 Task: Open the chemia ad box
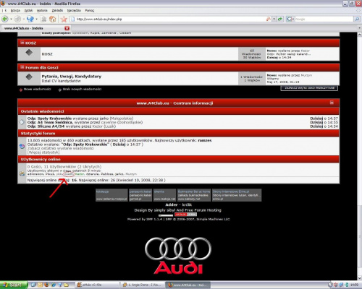pyautogui.click(x=164, y=195)
